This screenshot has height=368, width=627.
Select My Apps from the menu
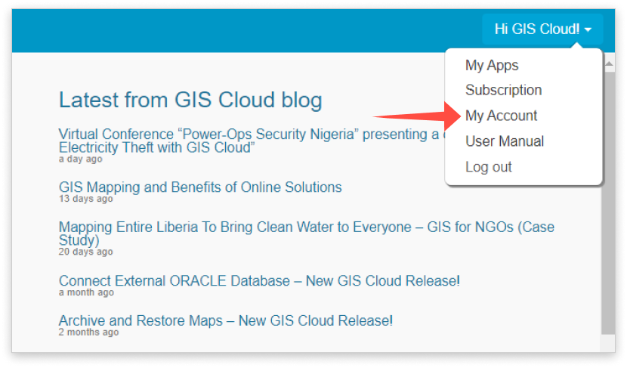point(492,65)
